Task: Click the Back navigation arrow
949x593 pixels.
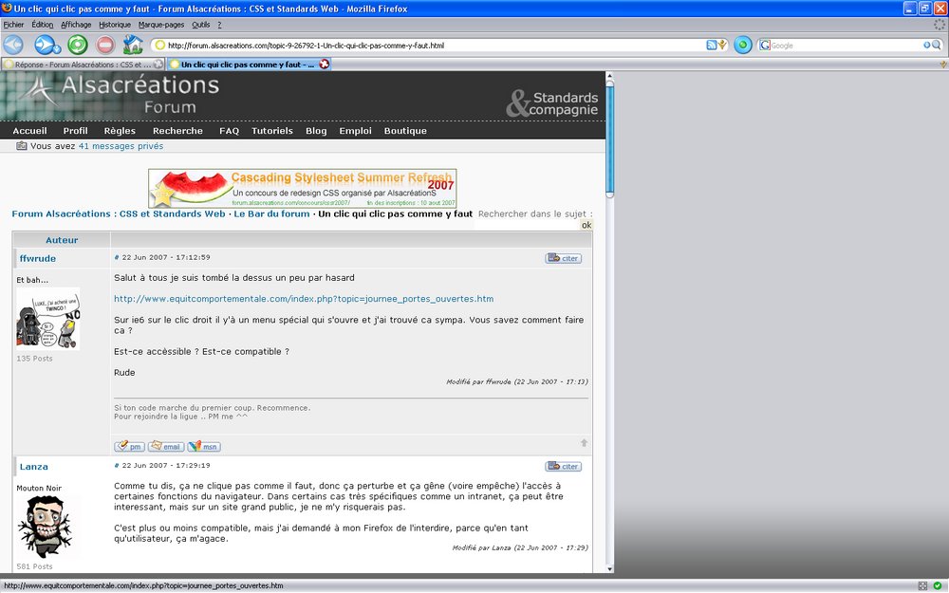Action: [13, 45]
